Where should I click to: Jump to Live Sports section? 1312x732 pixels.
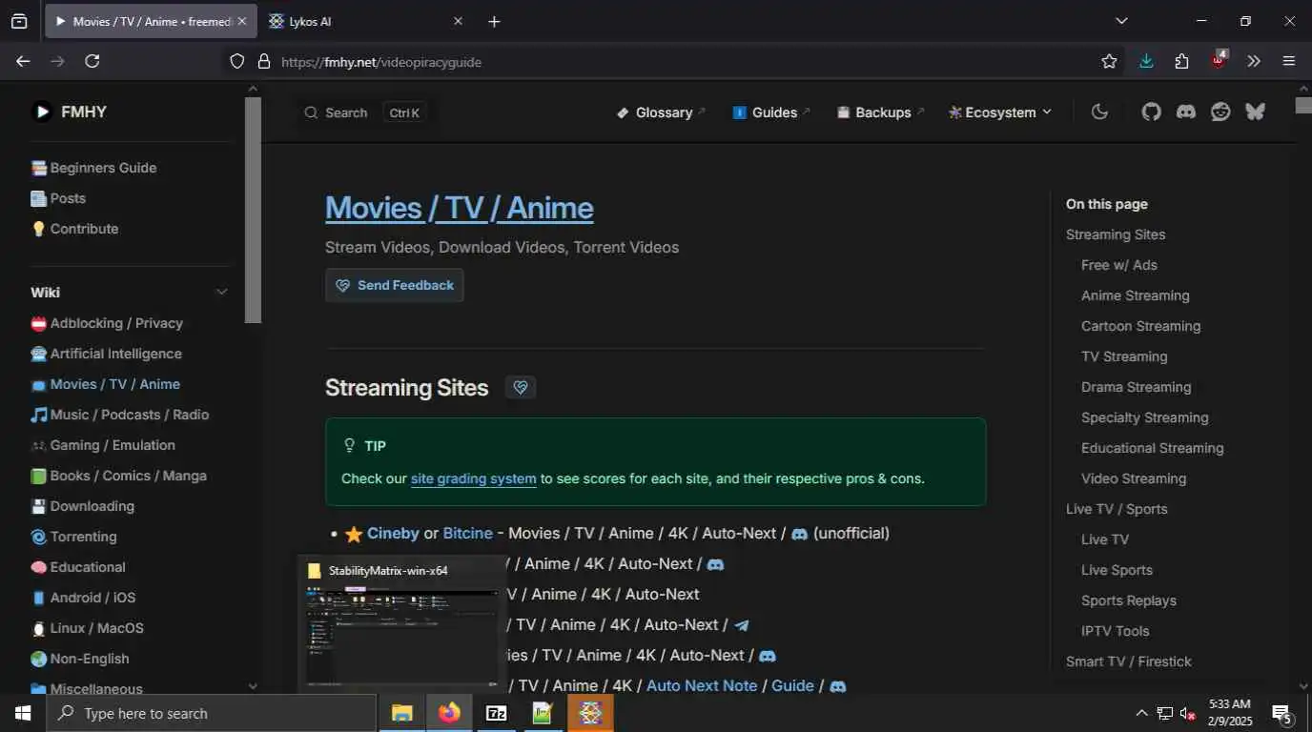pos(1117,570)
